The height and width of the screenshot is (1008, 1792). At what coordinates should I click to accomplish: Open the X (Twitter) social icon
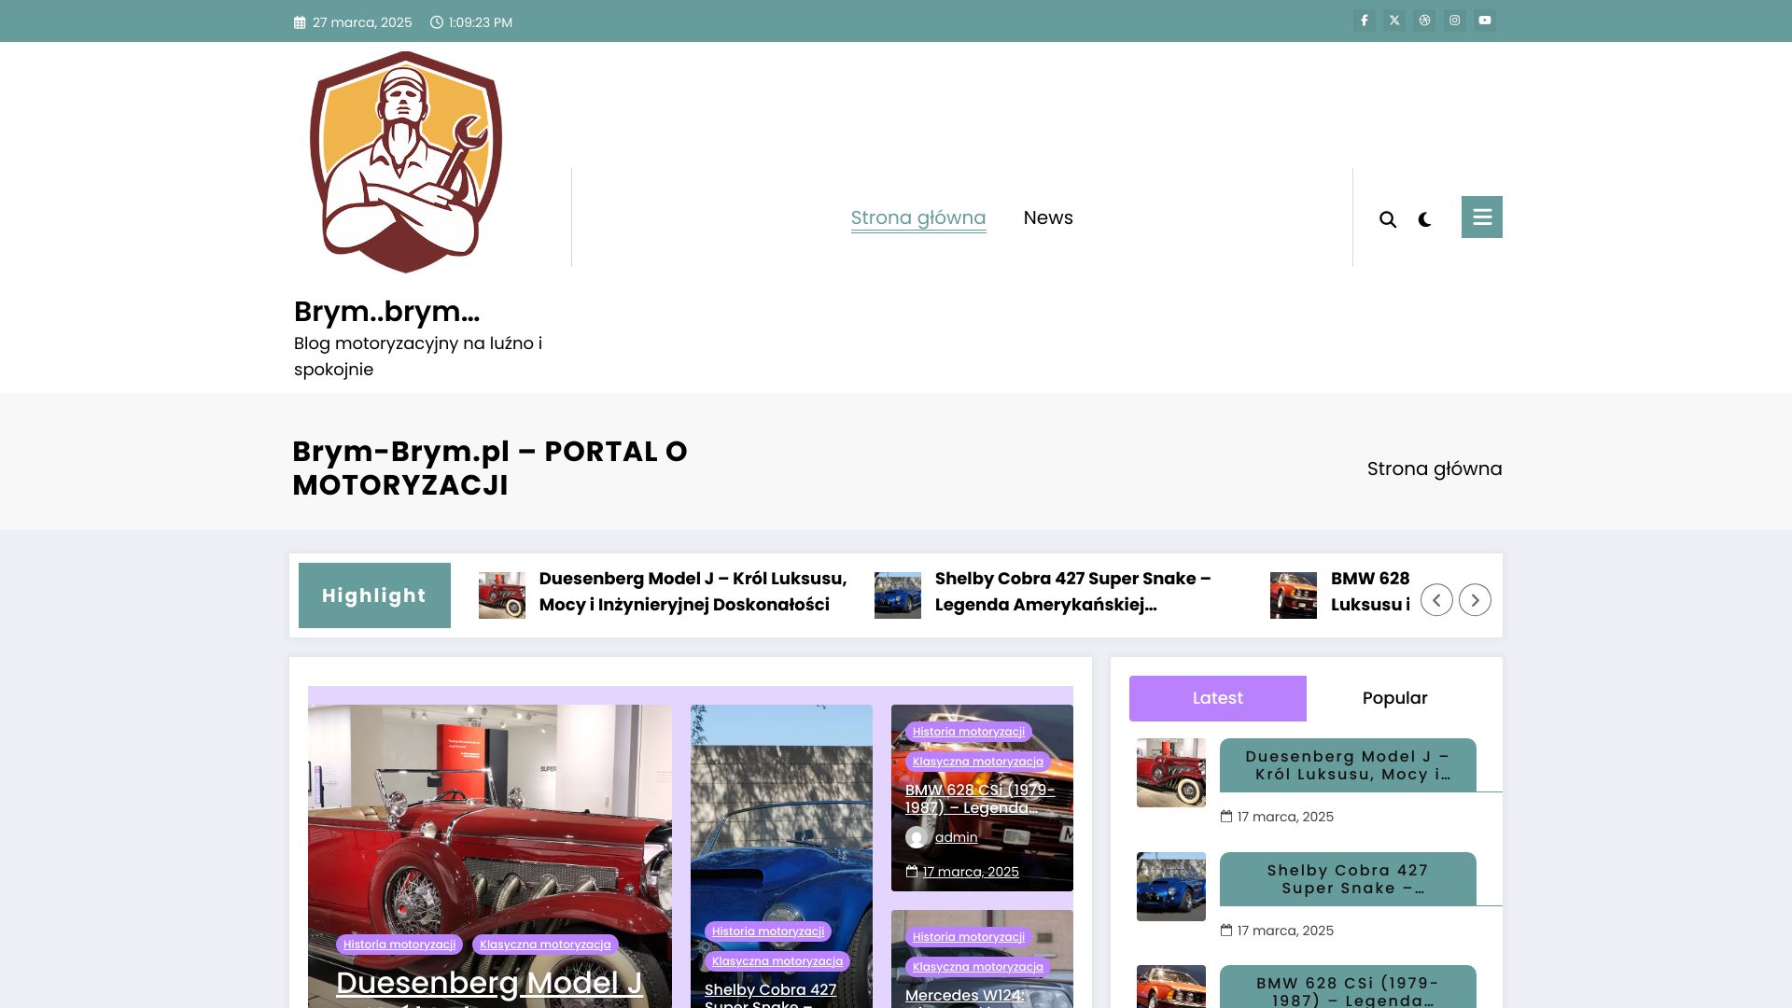click(x=1394, y=21)
